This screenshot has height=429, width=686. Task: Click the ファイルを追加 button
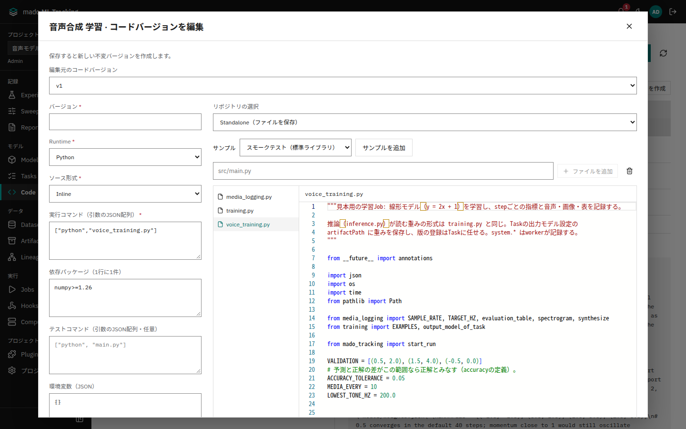588,171
